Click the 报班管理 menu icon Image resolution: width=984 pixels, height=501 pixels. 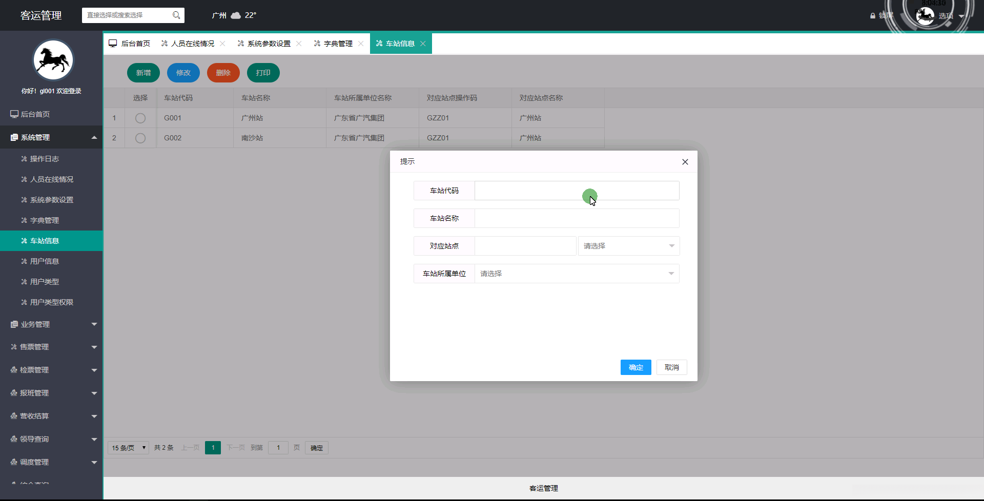pyautogui.click(x=14, y=393)
